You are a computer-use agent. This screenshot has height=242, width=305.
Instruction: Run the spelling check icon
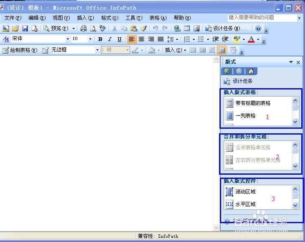click(x=102, y=28)
